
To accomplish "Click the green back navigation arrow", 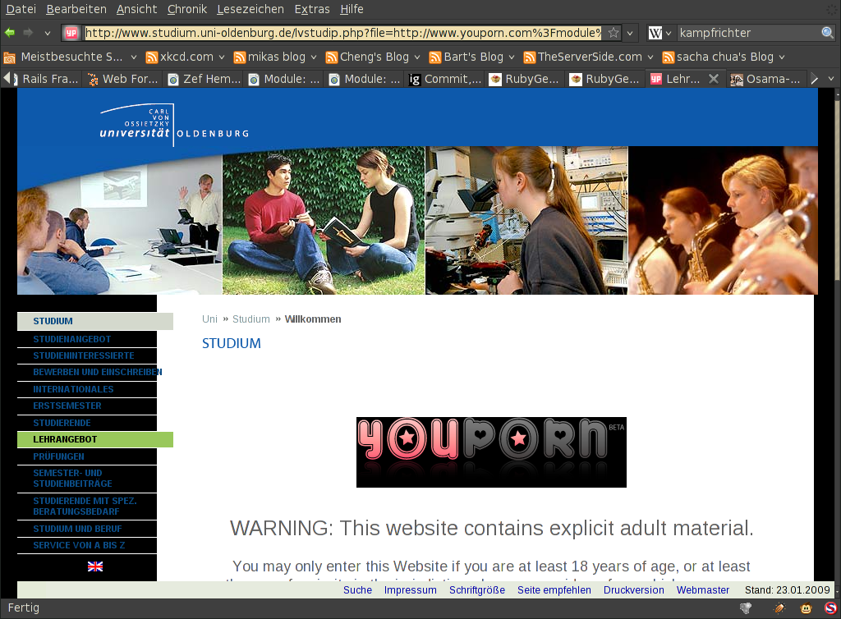I will click(x=10, y=33).
